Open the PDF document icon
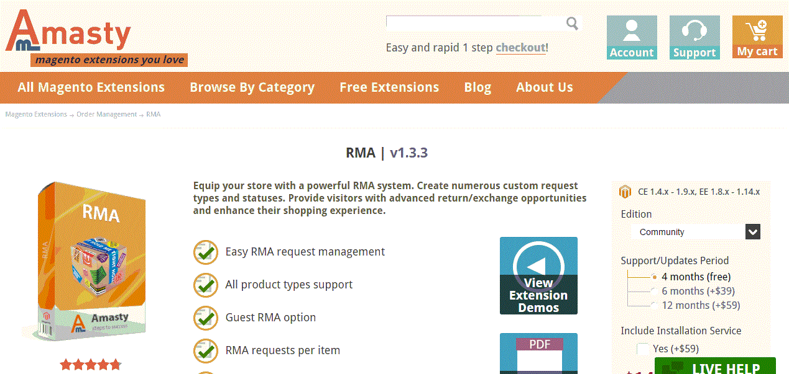This screenshot has height=374, width=789. [538, 354]
